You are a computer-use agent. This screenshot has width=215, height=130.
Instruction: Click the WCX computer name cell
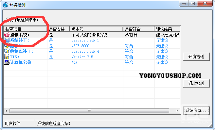[75, 62]
